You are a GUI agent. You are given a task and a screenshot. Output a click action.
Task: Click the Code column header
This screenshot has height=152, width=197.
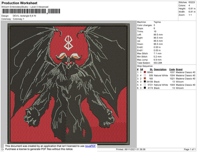tap(172, 69)
